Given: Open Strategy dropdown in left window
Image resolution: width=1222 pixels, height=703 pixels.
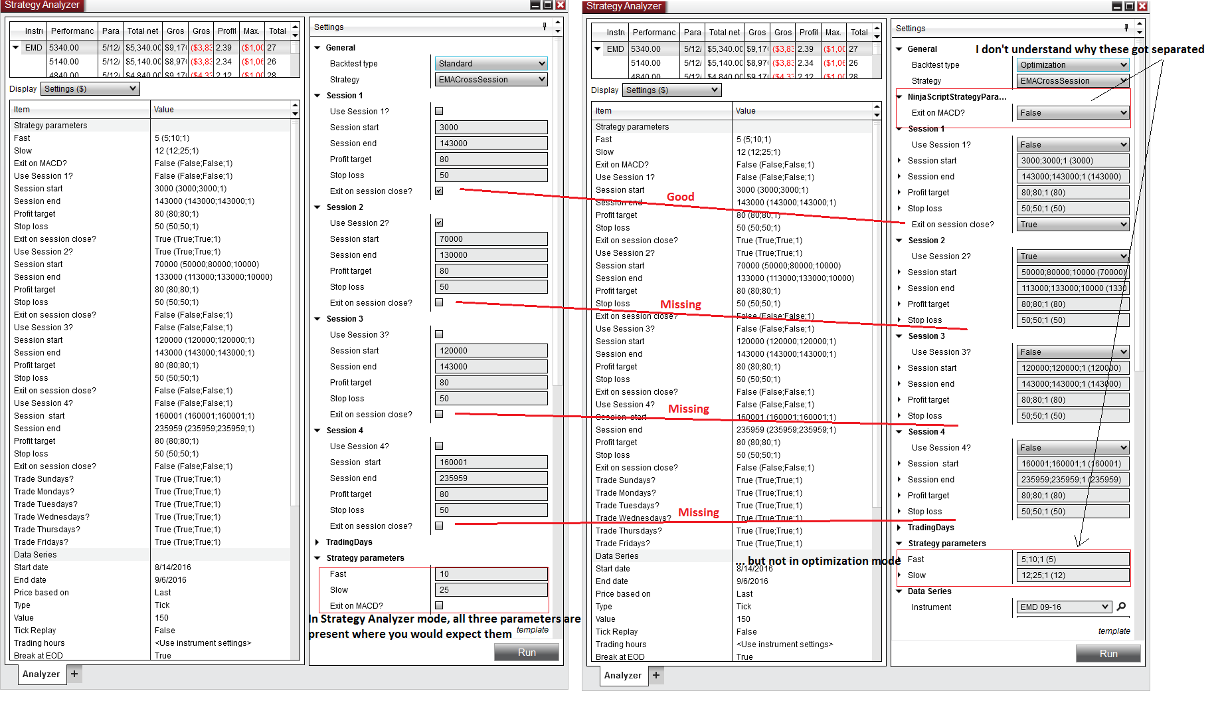Looking at the screenshot, I should tap(491, 80).
